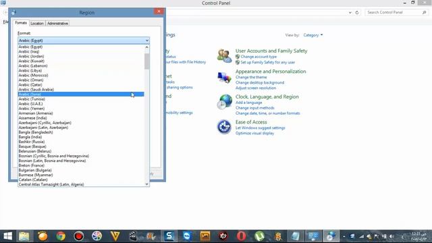Click the format list scroll down arrow

tap(147, 184)
